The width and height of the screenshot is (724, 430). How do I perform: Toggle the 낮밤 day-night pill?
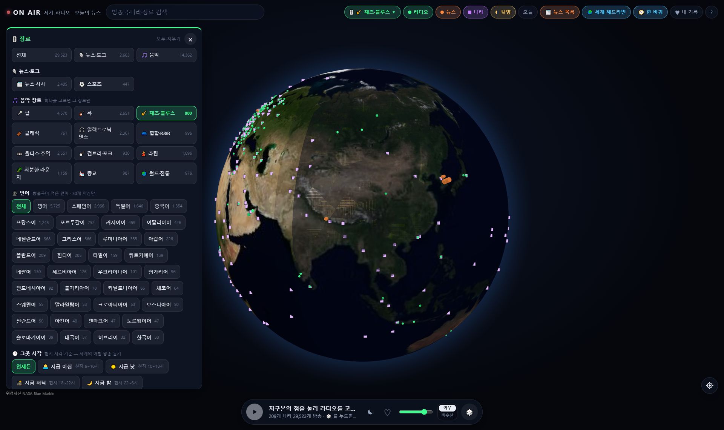[503, 12]
